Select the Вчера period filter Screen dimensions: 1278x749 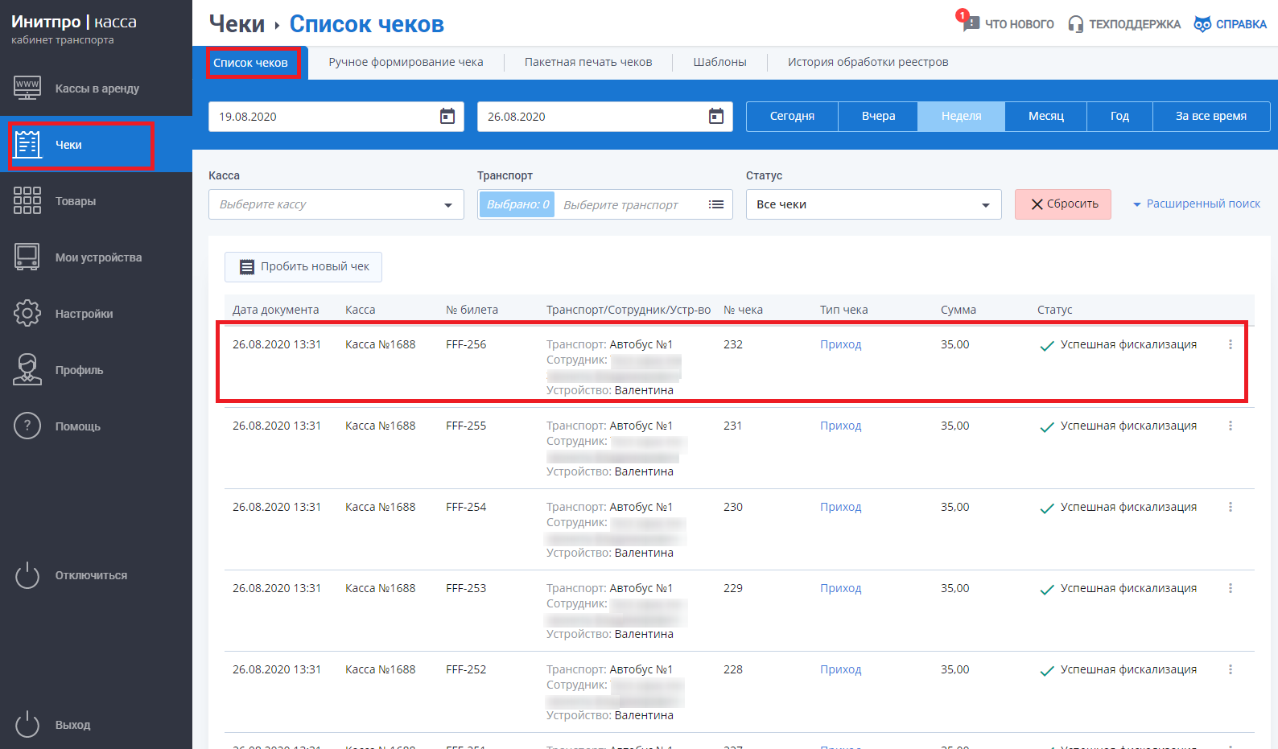(x=878, y=116)
